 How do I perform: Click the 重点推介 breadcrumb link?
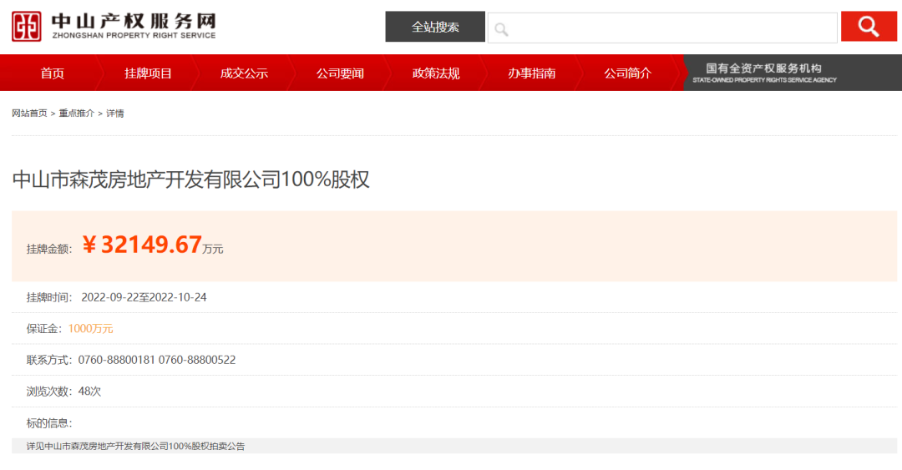tap(77, 114)
